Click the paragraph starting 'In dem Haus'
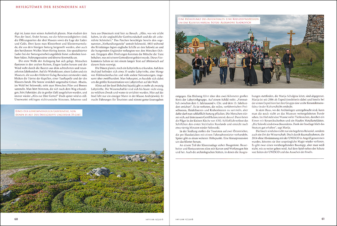 (288, 119)
